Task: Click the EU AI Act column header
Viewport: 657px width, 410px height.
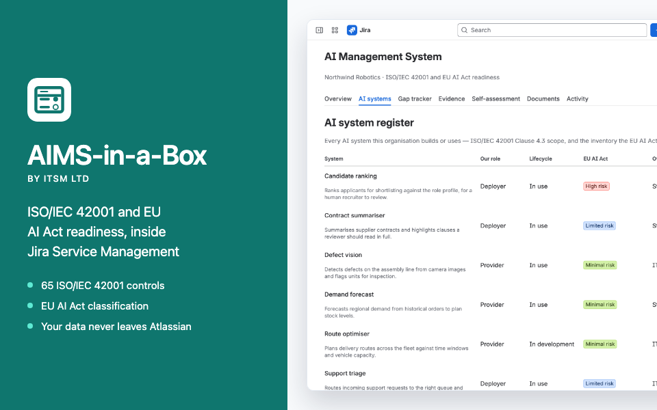Action: (x=595, y=159)
